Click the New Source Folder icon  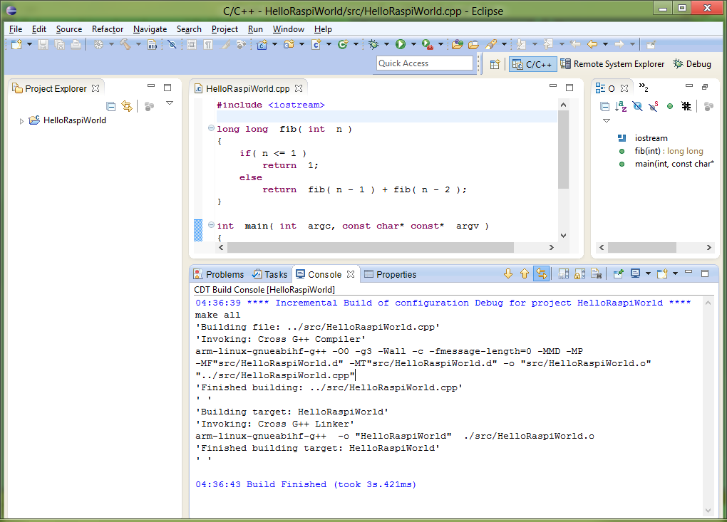[289, 44]
